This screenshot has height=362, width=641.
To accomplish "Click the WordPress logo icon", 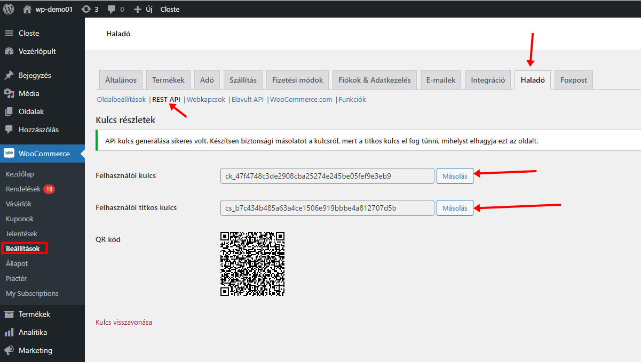I will [x=9, y=9].
